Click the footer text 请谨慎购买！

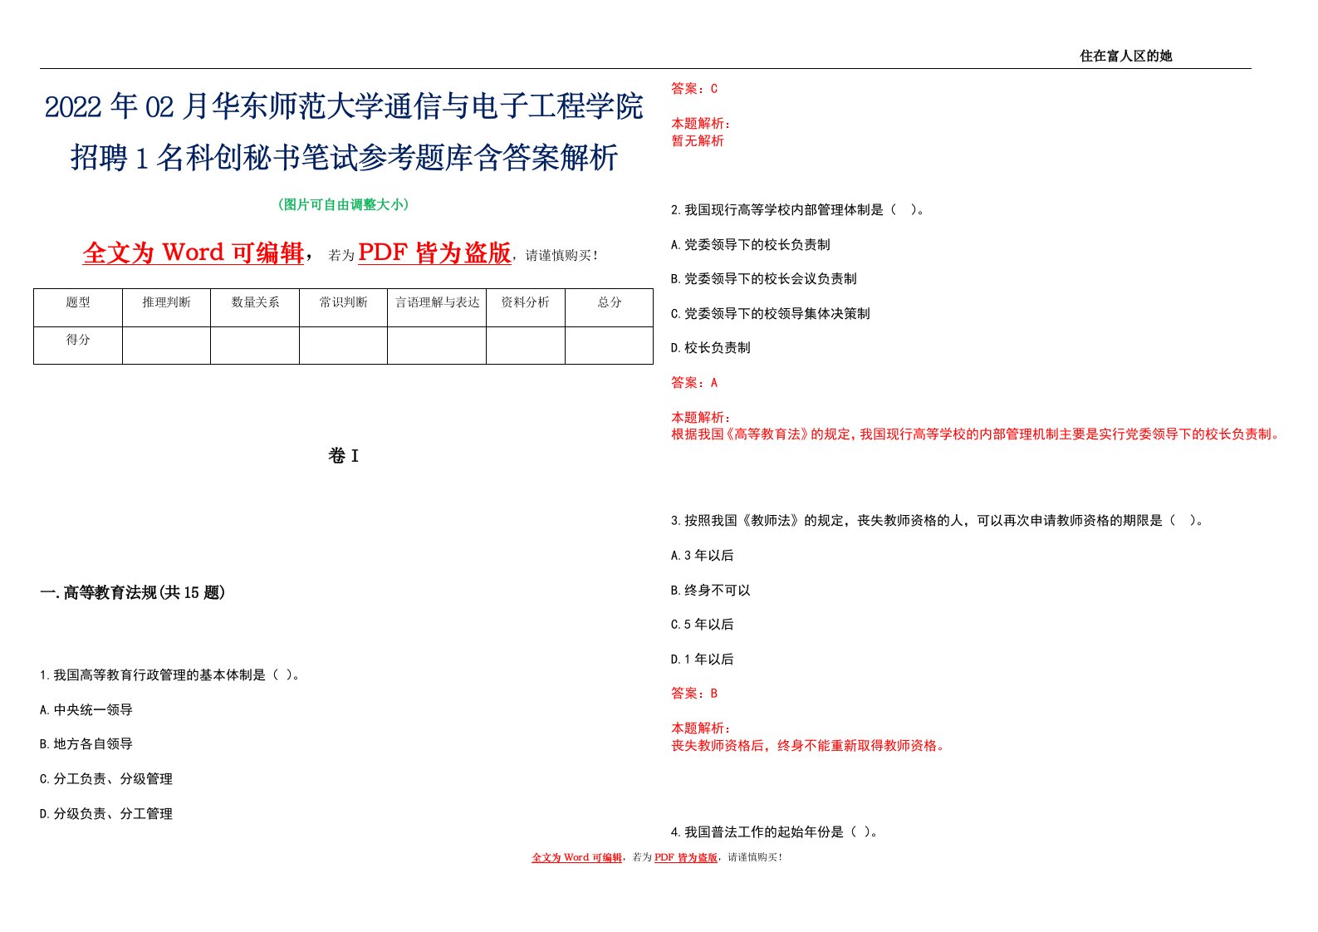coord(755,858)
